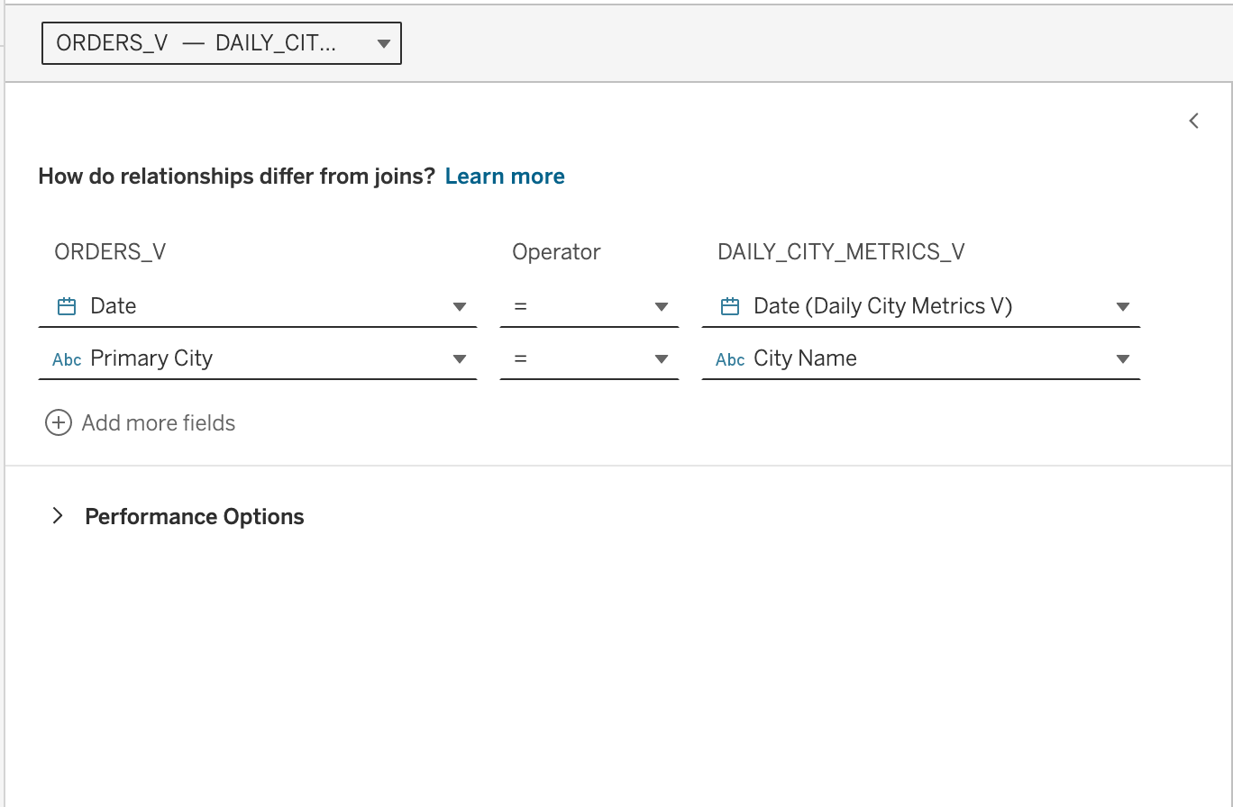Click the calendar icon next to Date
This screenshot has height=807, width=1233.
tap(67, 306)
